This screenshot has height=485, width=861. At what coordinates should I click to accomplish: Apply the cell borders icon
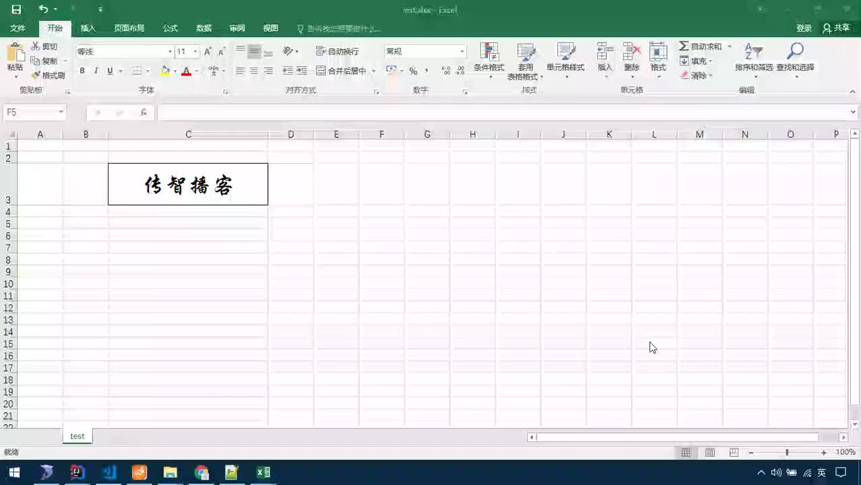(x=137, y=71)
